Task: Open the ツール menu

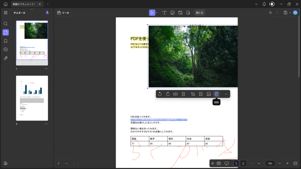Action: [63, 13]
